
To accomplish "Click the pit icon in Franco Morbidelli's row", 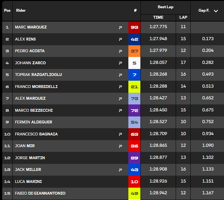I will (120, 87).
